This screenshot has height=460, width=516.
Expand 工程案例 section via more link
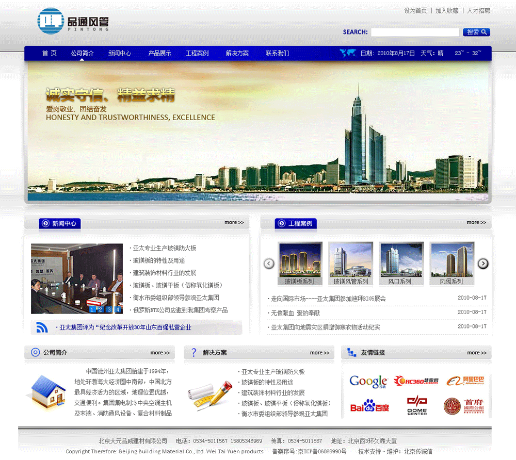pyautogui.click(x=476, y=223)
